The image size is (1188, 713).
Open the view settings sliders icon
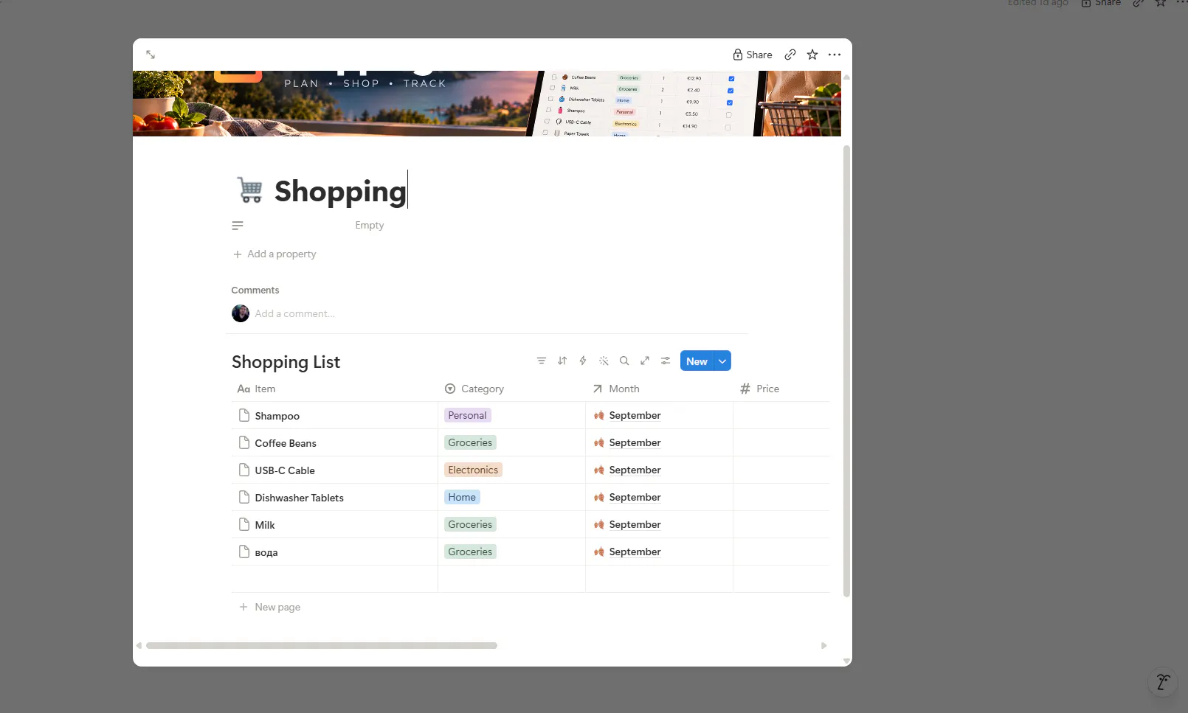pos(666,361)
